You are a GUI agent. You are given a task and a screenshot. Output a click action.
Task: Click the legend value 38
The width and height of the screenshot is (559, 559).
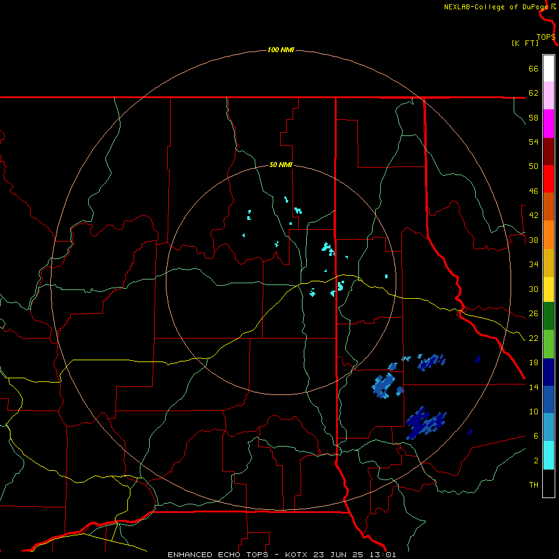tap(534, 240)
